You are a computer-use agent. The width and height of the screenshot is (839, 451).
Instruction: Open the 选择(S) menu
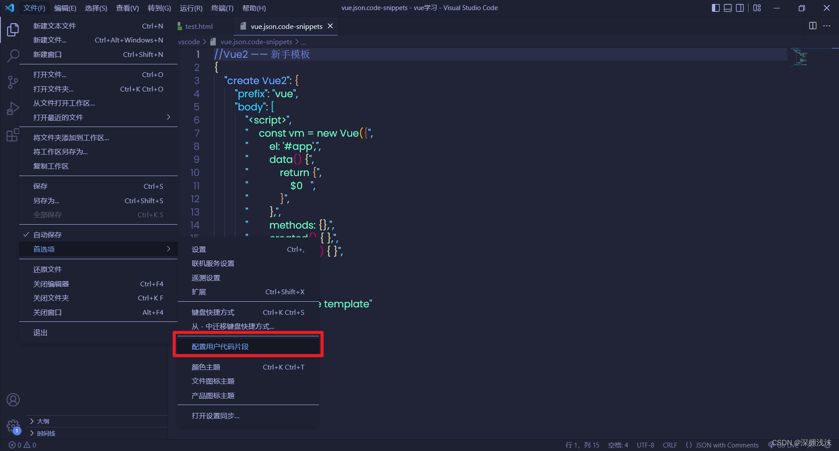point(96,8)
